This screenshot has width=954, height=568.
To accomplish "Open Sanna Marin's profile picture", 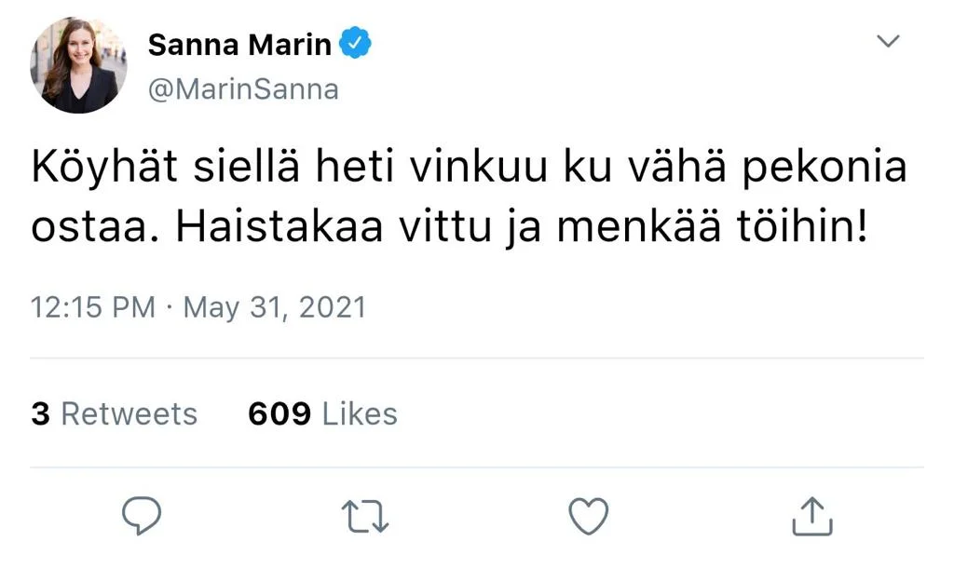I will coord(78,65).
